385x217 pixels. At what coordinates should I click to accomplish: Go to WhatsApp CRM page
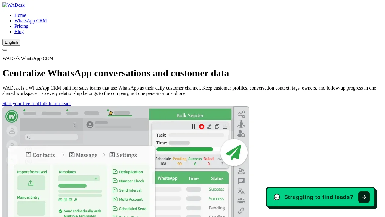click(31, 21)
